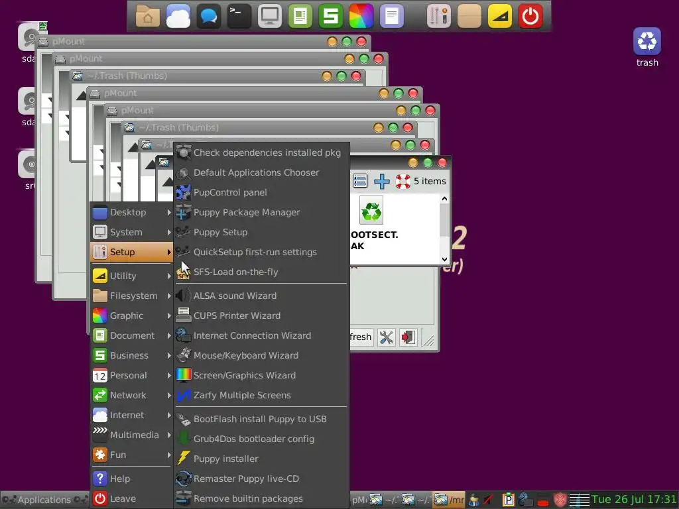
Task: Click the tools wrench icon in pMount
Action: [x=386, y=337]
